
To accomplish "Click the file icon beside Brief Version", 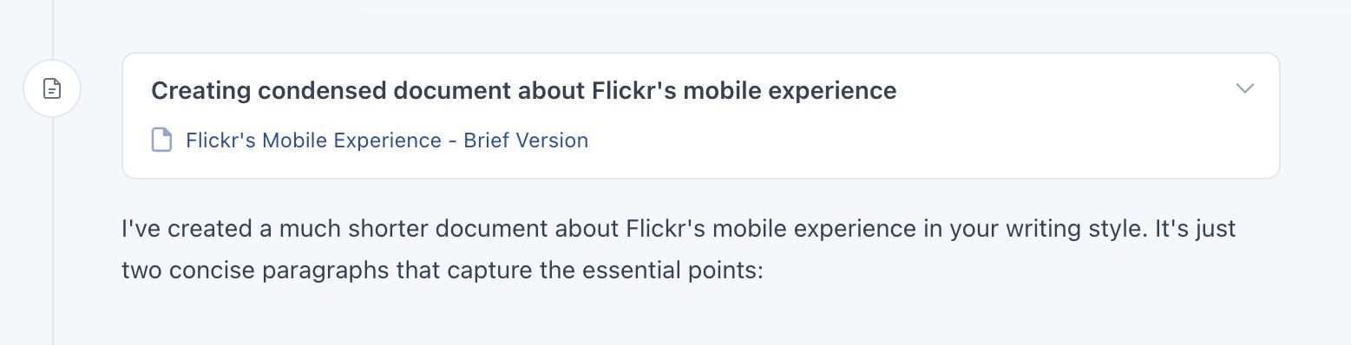I will 161,140.
